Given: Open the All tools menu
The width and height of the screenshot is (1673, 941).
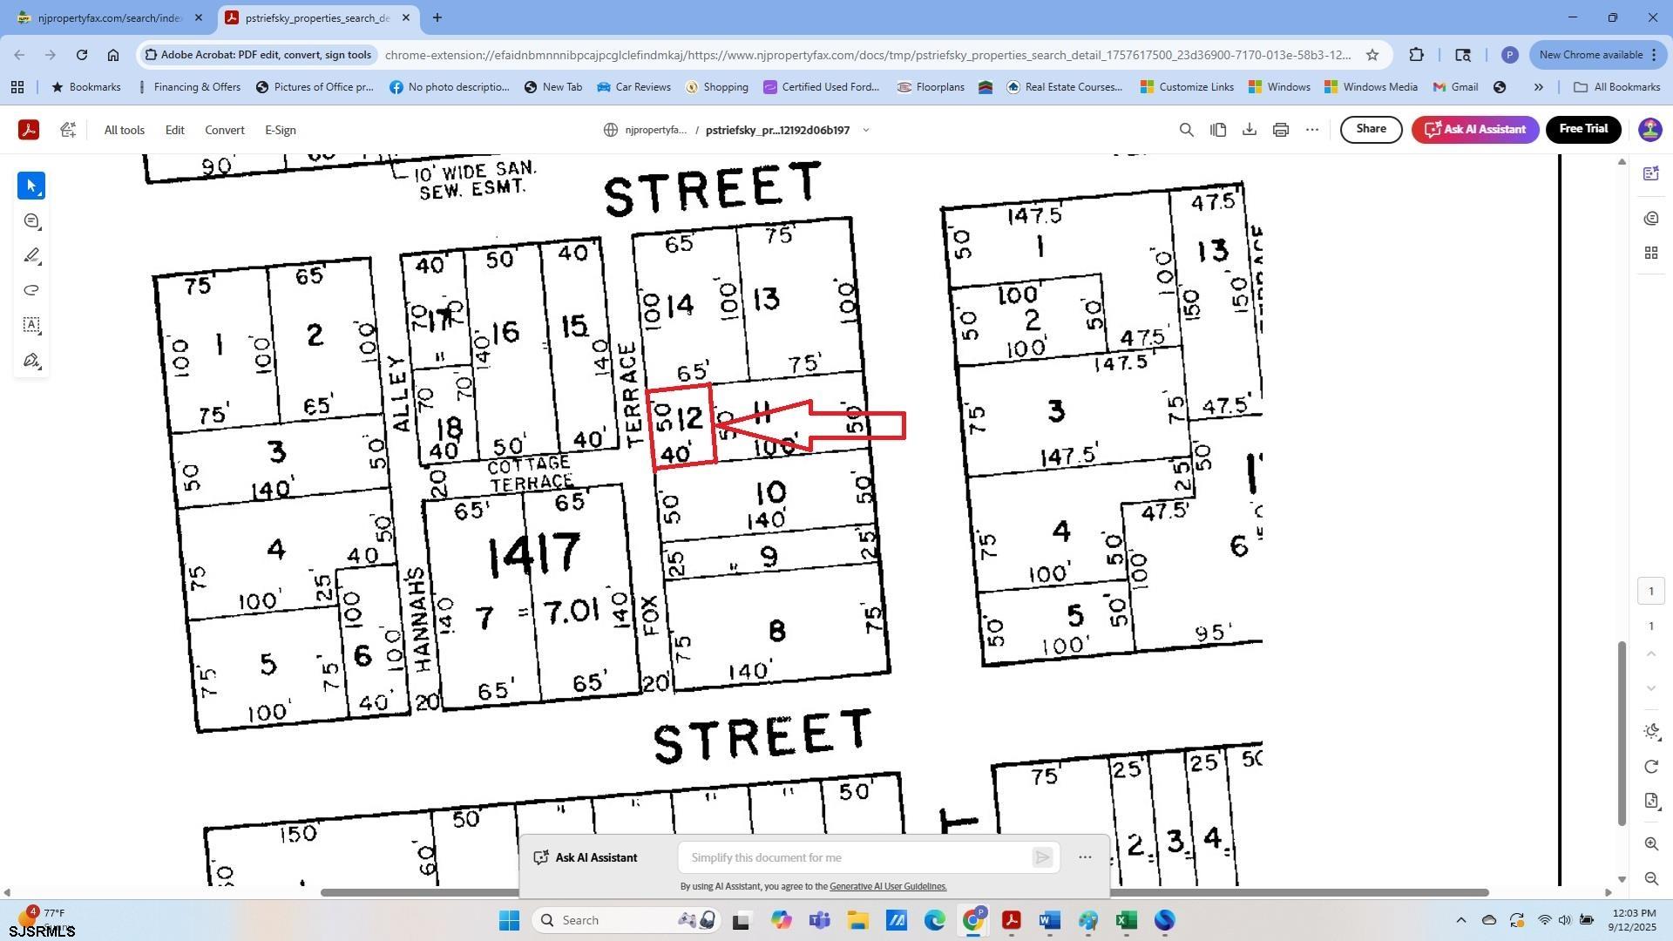Looking at the screenshot, I should [x=124, y=130].
